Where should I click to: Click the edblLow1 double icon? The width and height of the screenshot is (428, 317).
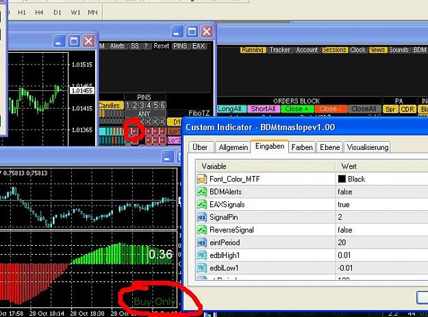pyautogui.click(x=202, y=268)
